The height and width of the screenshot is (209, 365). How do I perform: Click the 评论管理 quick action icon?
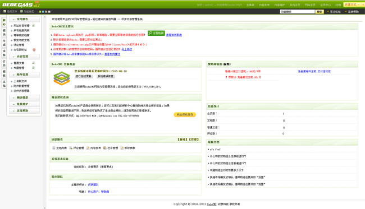tap(71, 148)
